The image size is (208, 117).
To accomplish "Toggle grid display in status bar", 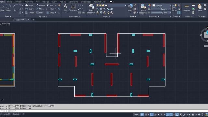I will 142,115.
